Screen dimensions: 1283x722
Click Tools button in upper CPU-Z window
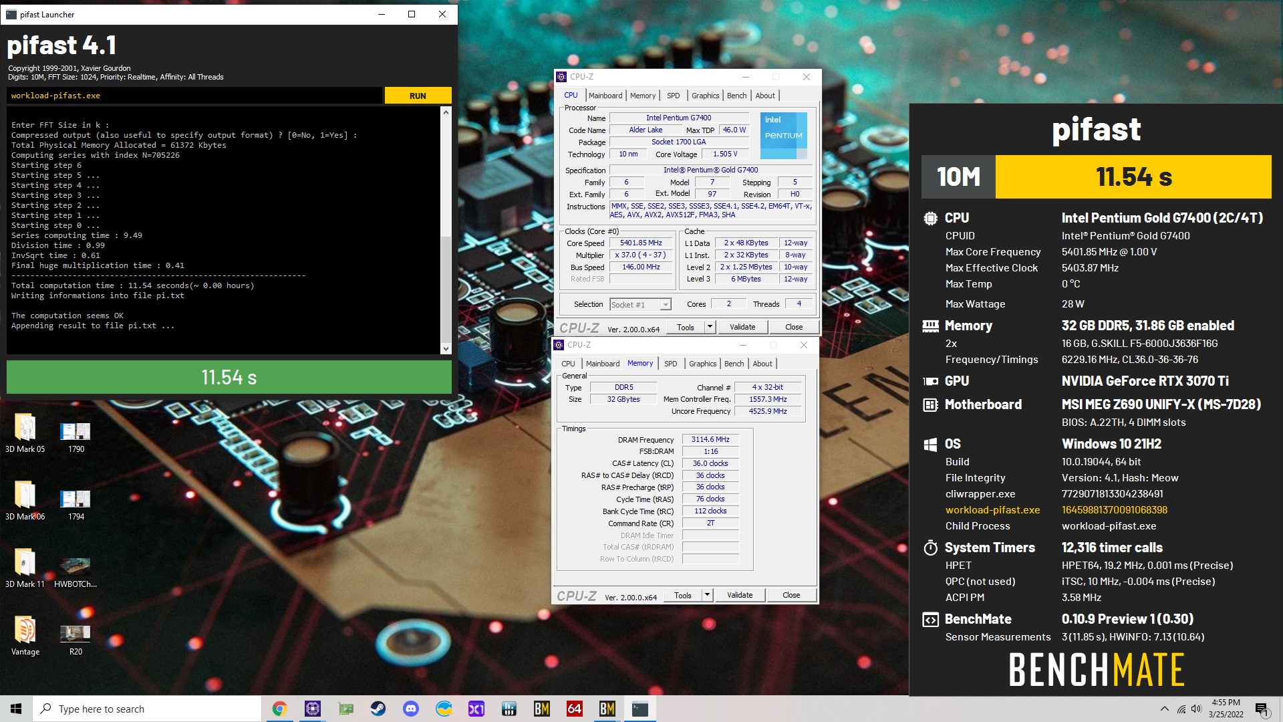(x=686, y=327)
